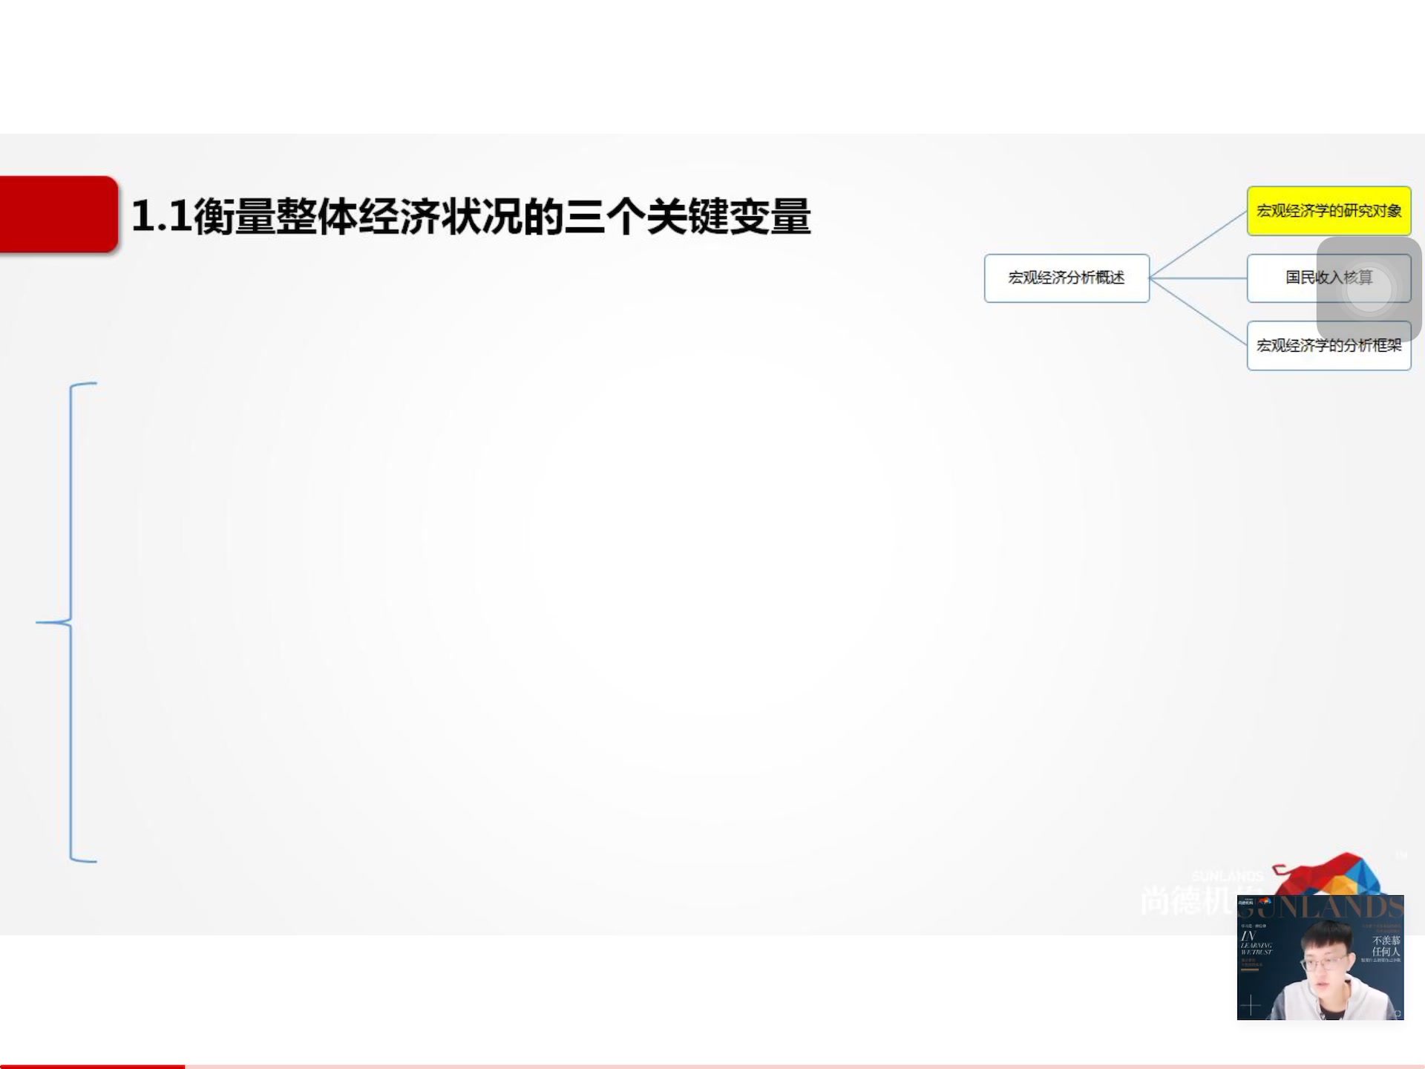Click the 宏观经济分析概述 root node

coord(1067,278)
